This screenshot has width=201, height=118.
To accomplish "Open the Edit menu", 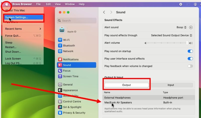I will 48,4.
